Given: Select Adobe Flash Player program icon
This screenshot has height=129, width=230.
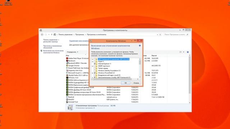Looking at the screenshot, I should tap(67, 58).
